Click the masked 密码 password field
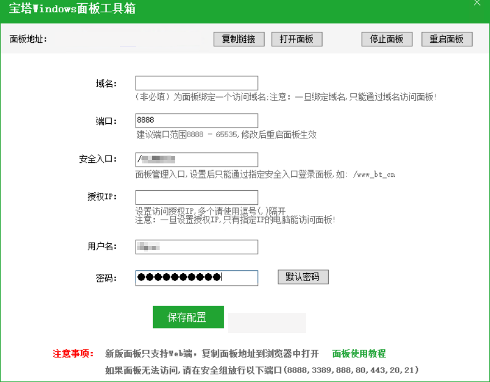The width and height of the screenshot is (490, 382). coord(196,278)
